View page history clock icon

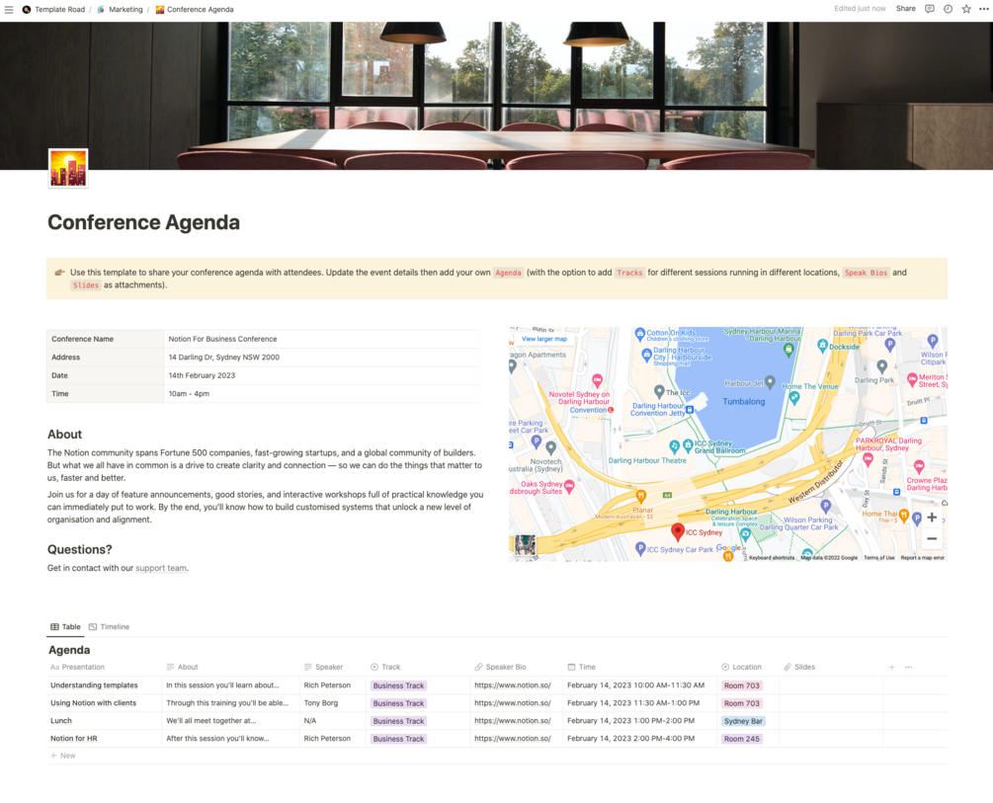pos(948,9)
